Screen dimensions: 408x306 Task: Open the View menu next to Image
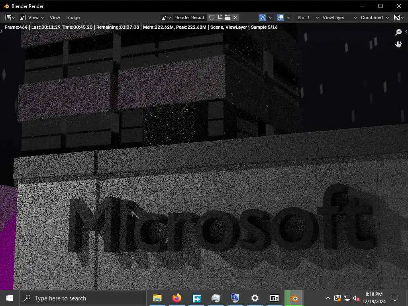[55, 18]
